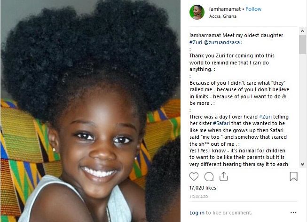This screenshot has width=307, height=222.
Task: Open the 1 day ago timestamp
Action: coord(198,197)
